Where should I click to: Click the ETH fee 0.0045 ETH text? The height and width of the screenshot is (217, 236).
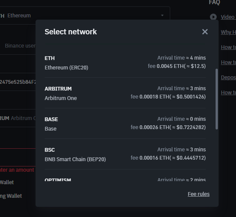[177, 66]
